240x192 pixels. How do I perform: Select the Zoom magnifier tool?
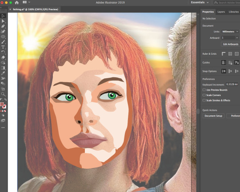[x=3, y=94]
